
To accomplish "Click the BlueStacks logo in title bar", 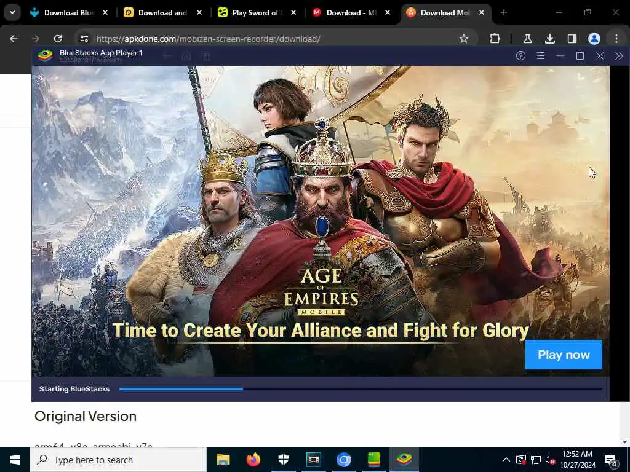I will (45, 55).
